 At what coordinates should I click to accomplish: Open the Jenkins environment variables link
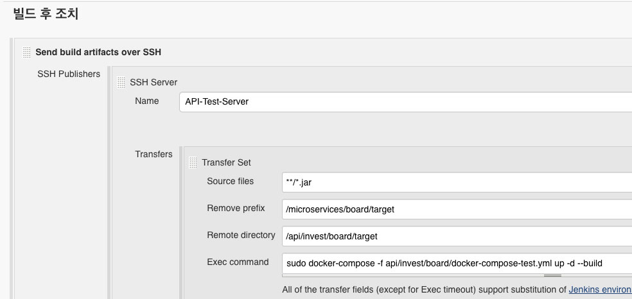point(600,290)
